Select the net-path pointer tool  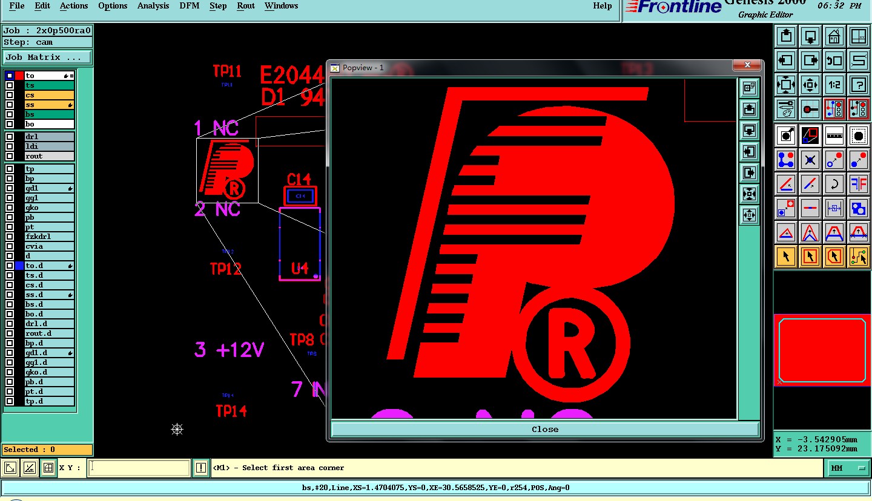click(859, 257)
